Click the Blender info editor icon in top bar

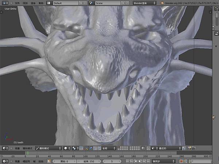click(5, 3)
